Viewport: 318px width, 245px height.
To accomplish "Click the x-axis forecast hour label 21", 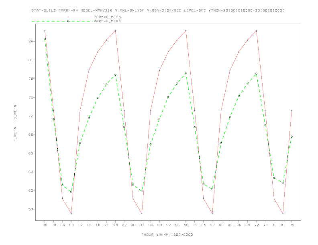I will coord(106,225).
